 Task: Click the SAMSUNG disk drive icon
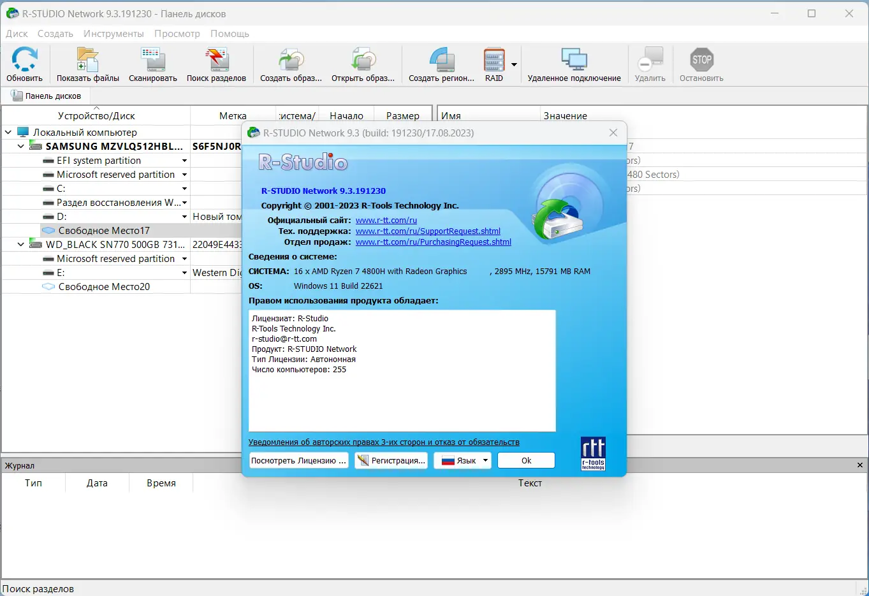36,146
